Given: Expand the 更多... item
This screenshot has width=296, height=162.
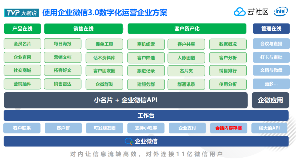Looking at the screenshot, I should pyautogui.click(x=271, y=84).
